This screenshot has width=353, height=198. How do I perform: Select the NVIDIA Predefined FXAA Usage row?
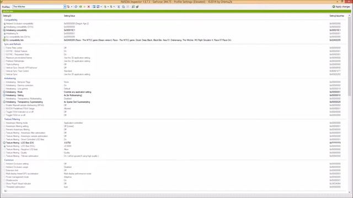[x=174, y=108]
